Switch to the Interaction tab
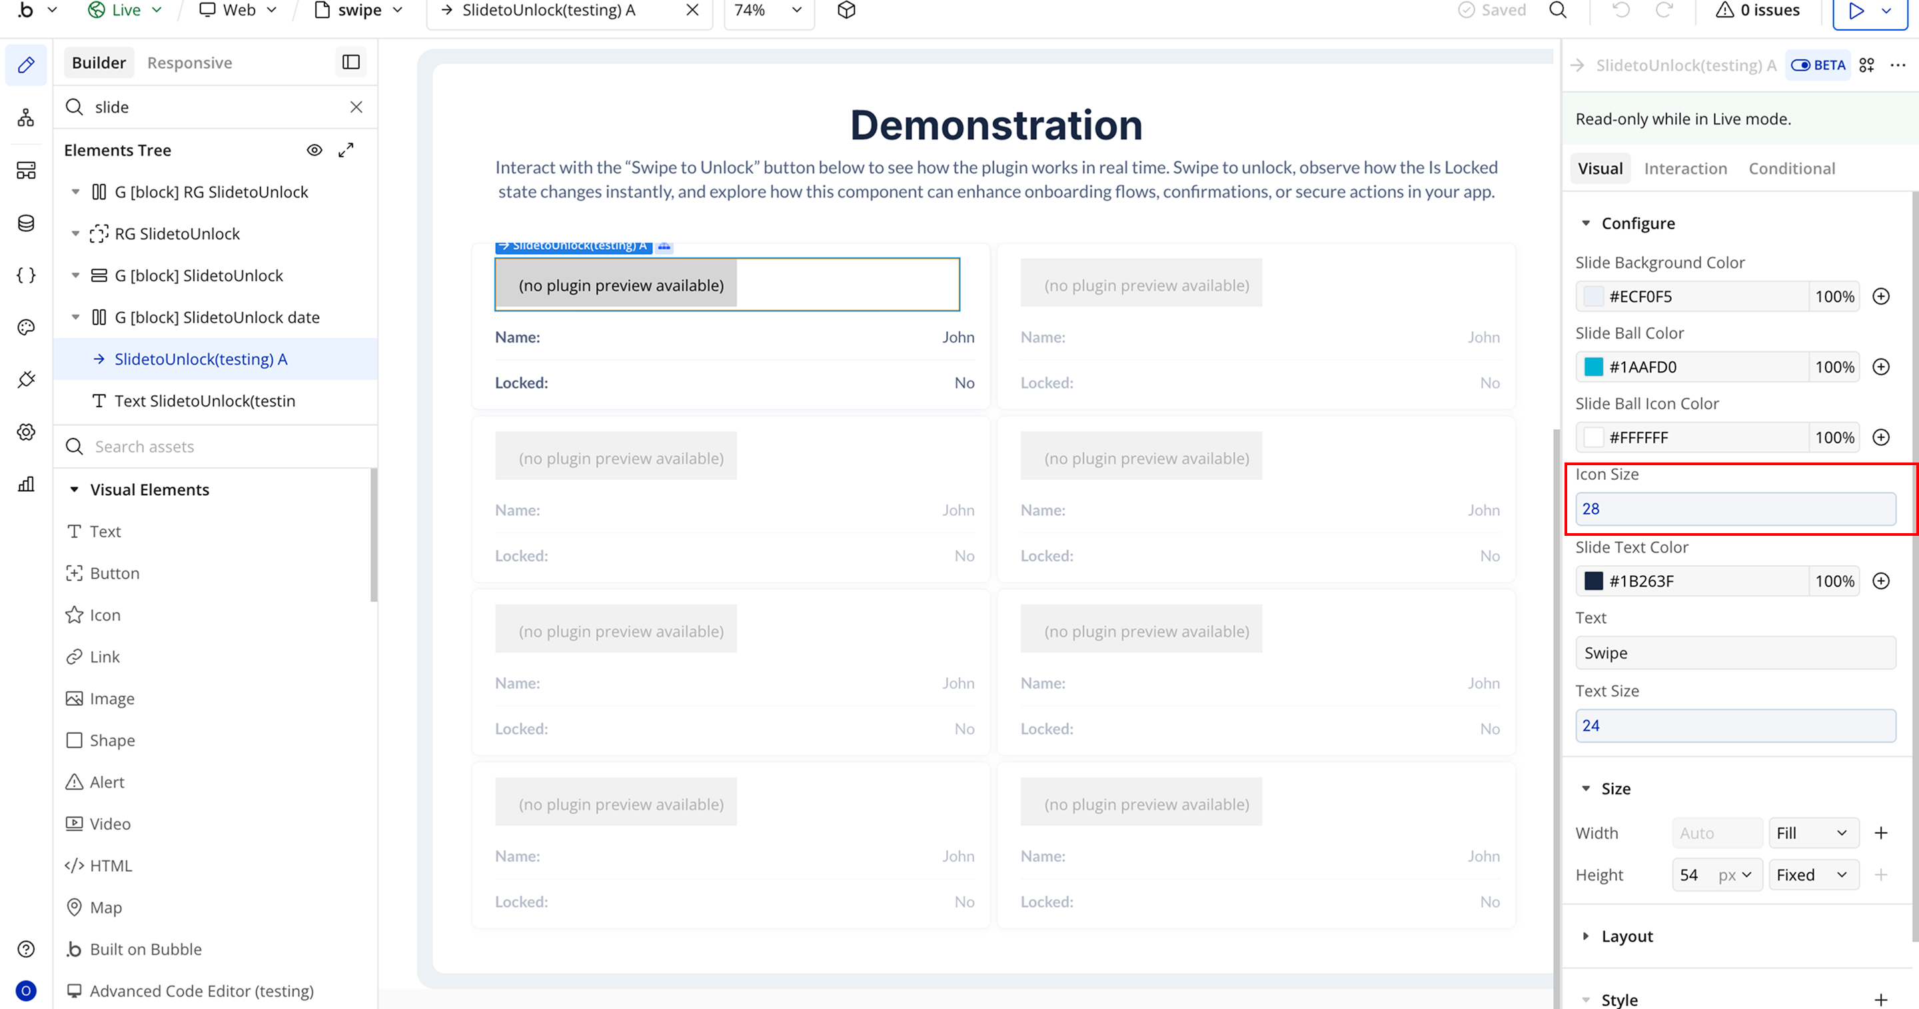This screenshot has width=1919, height=1009. [x=1685, y=169]
